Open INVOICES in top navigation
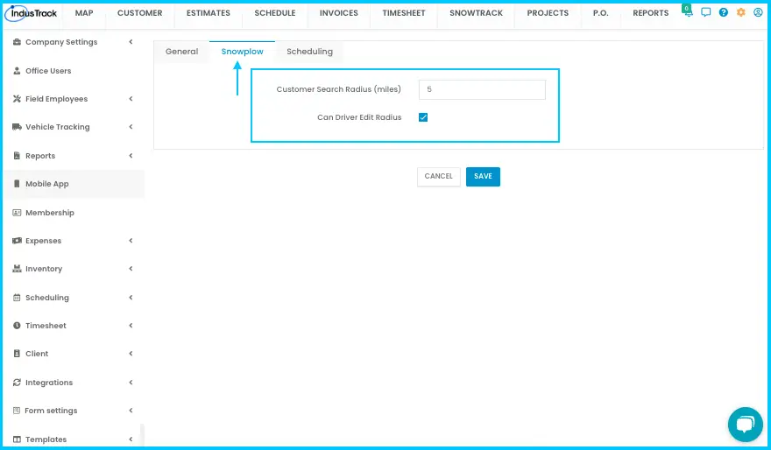Viewport: 771px width, 450px height. tap(339, 13)
